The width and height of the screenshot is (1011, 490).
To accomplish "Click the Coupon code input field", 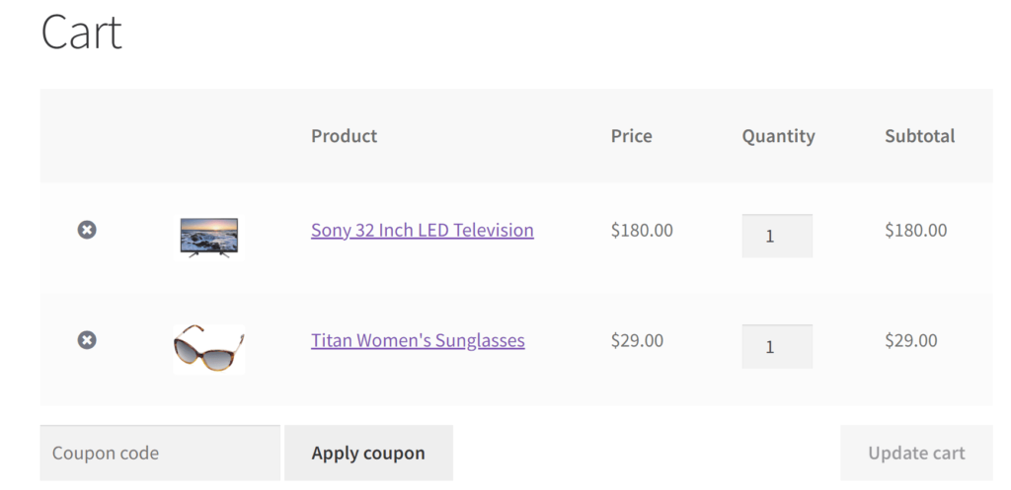I will click(160, 454).
